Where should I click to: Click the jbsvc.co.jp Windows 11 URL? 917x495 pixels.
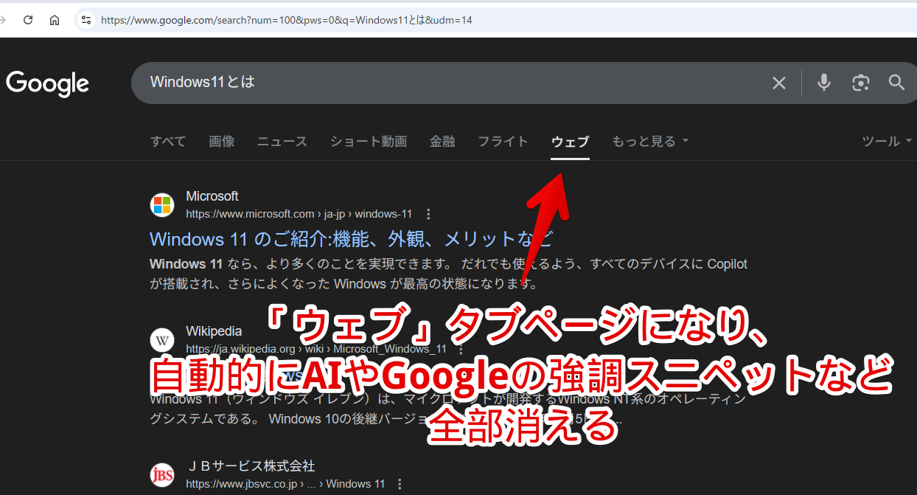pyautogui.click(x=285, y=484)
